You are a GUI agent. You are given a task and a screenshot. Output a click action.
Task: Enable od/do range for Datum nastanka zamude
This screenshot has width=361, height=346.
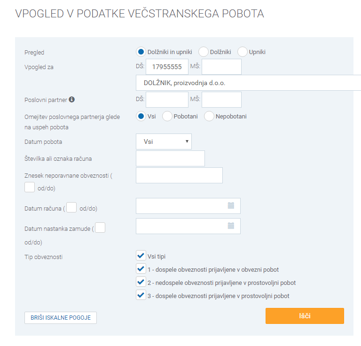click(100, 228)
